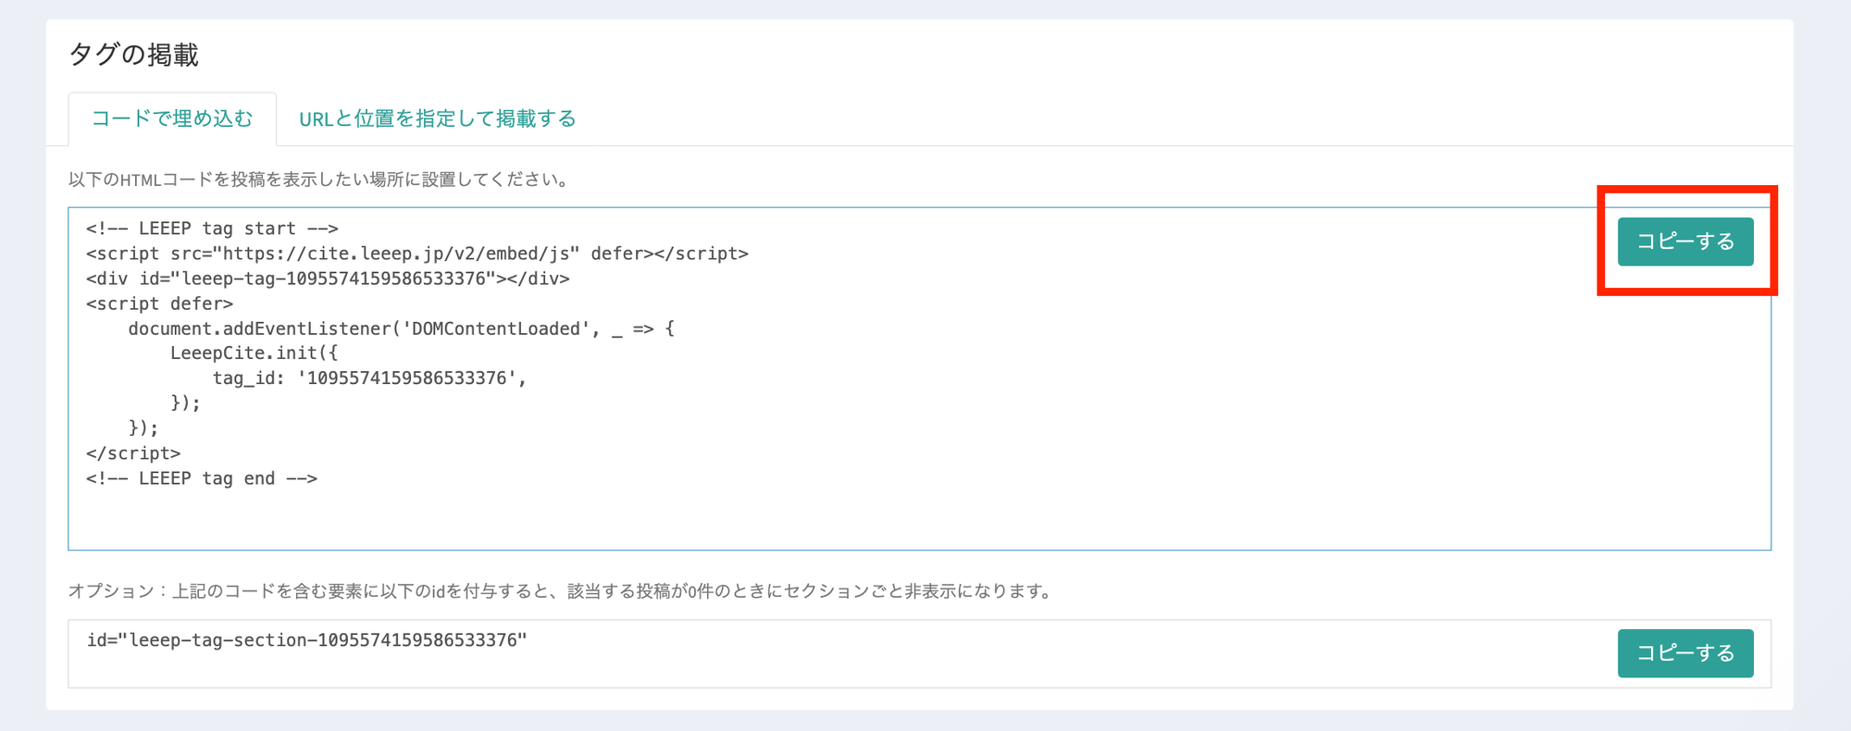Image resolution: width=1851 pixels, height=731 pixels.
Task: Switch to the コードで埋め込む tab
Action: click(x=172, y=118)
